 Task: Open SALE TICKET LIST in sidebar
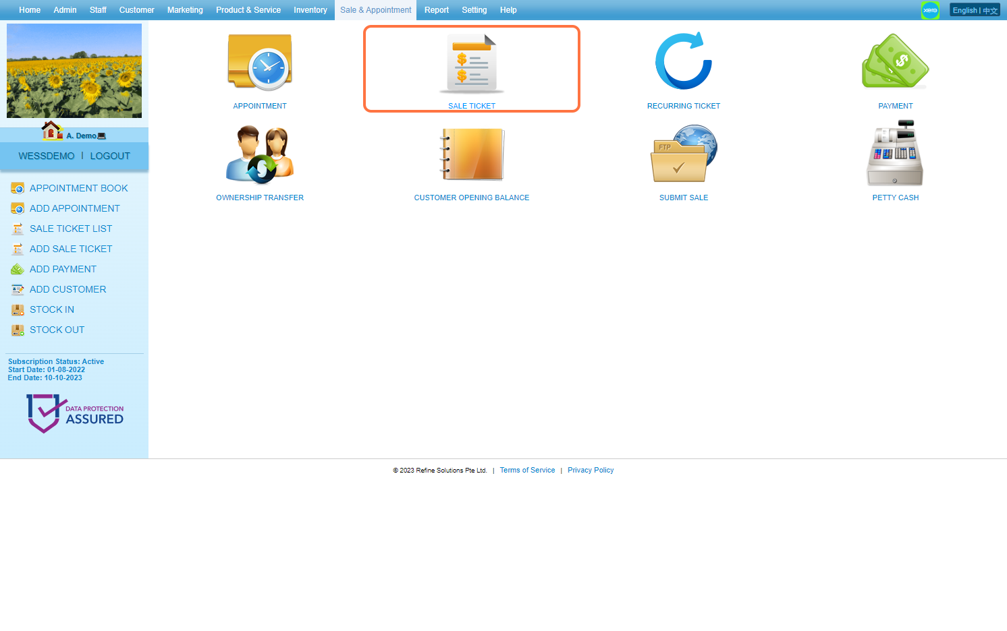click(x=71, y=229)
